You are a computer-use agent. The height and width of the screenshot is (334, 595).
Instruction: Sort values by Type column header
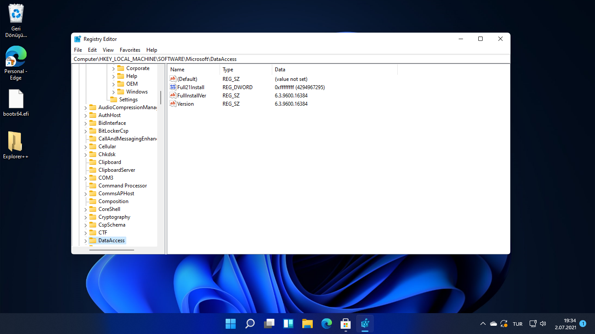point(246,70)
